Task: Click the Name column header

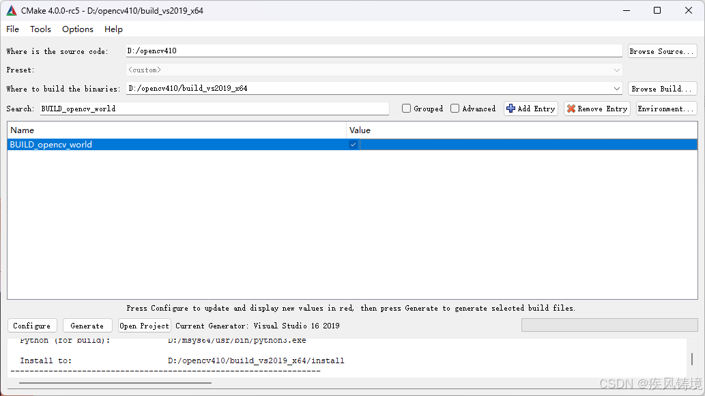Action: (x=177, y=130)
